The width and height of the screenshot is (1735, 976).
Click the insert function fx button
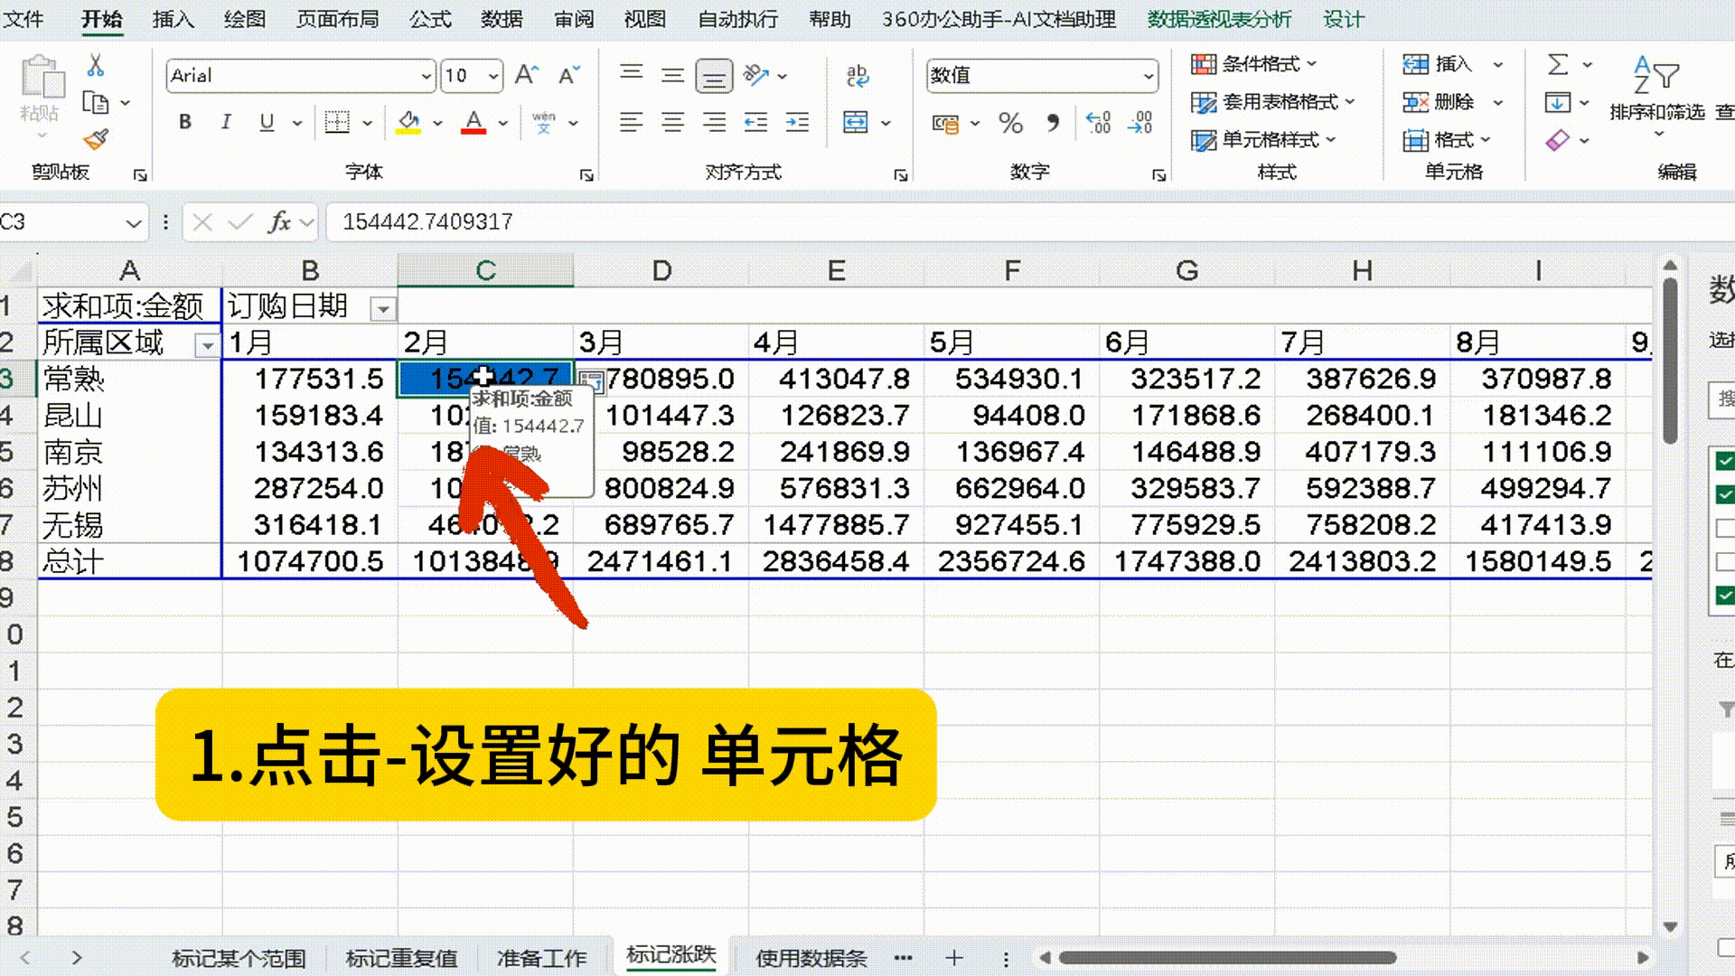279,221
